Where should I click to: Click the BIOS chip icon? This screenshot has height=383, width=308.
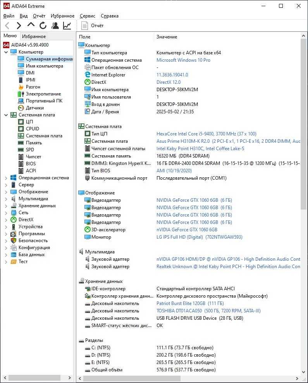tap(21, 164)
